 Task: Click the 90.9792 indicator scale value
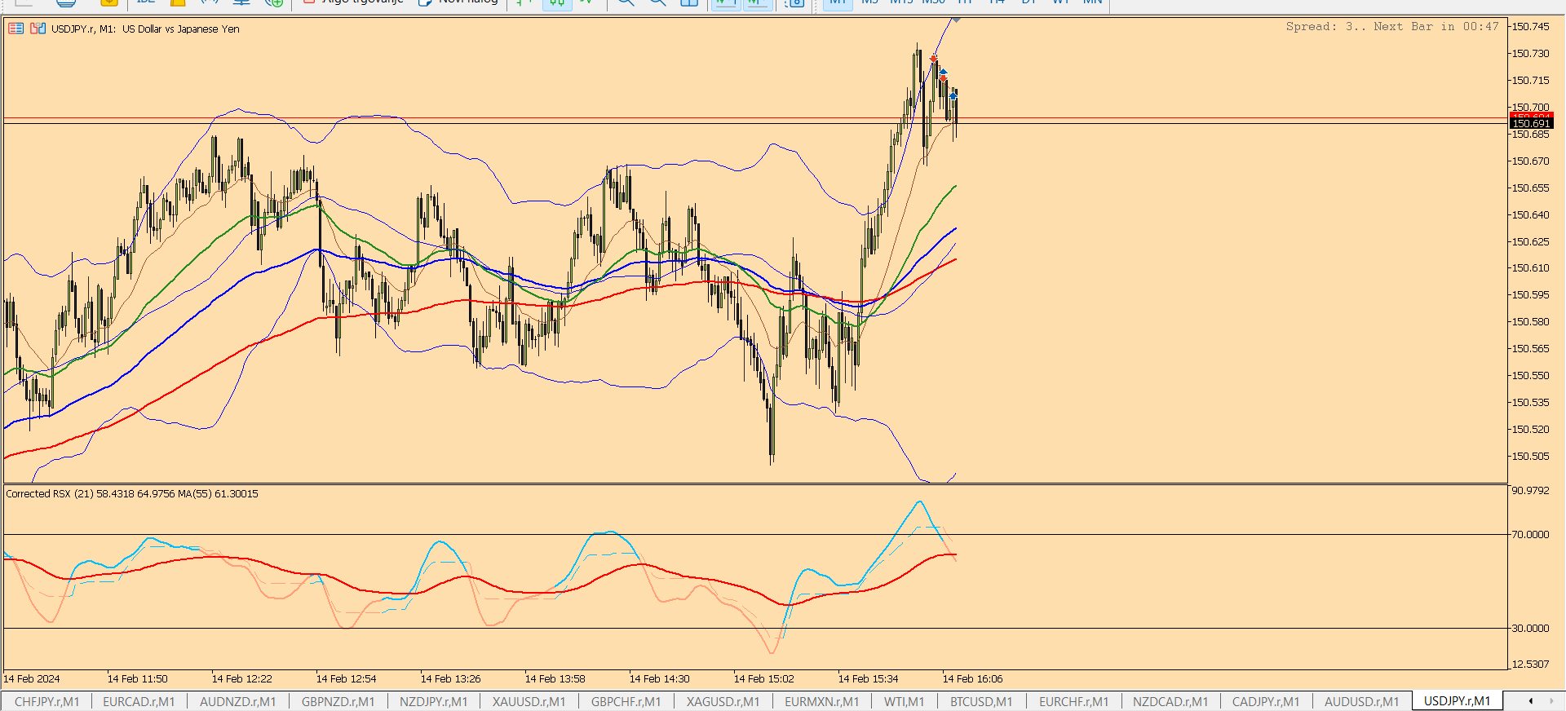pos(1530,490)
